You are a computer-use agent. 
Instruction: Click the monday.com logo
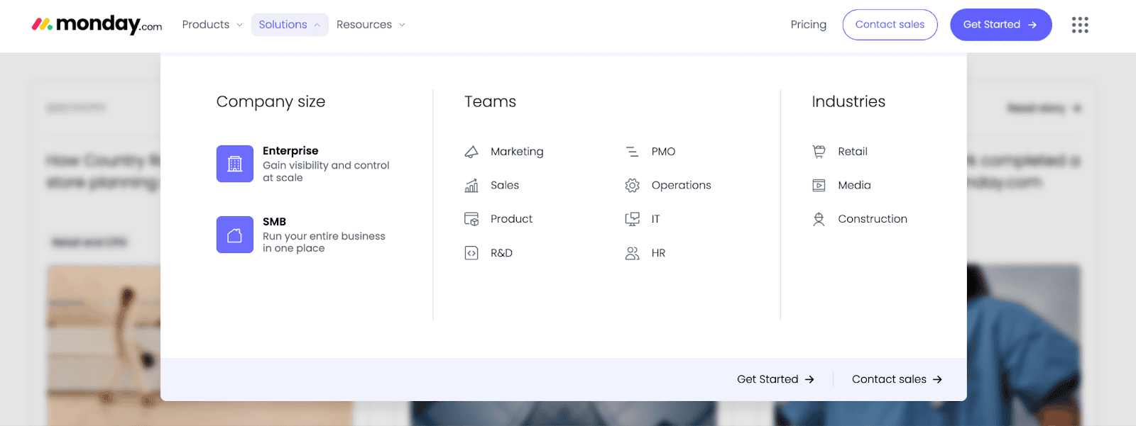pos(97,24)
